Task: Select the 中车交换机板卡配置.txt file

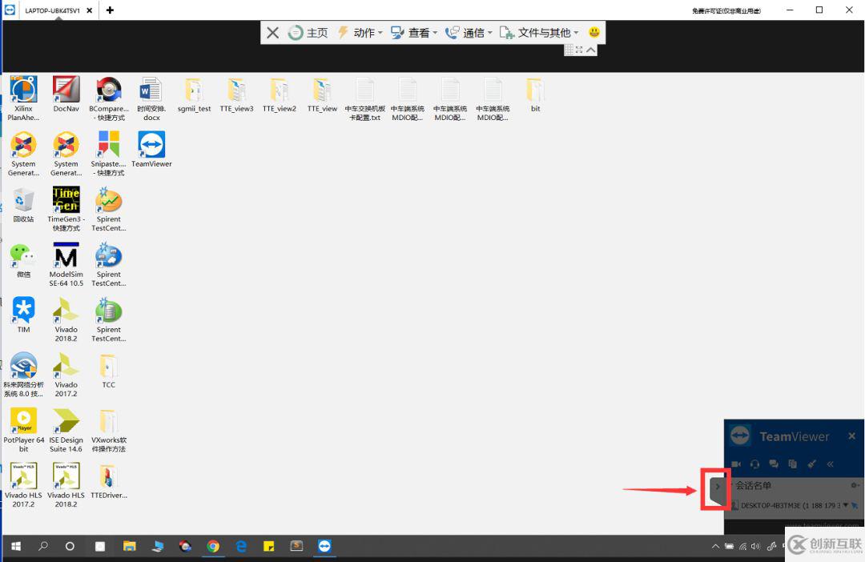Action: pyautogui.click(x=364, y=98)
